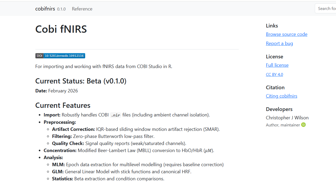This screenshot has height=190, width=336.
Task: Focus the Search field in the navbar
Action: 326,9
